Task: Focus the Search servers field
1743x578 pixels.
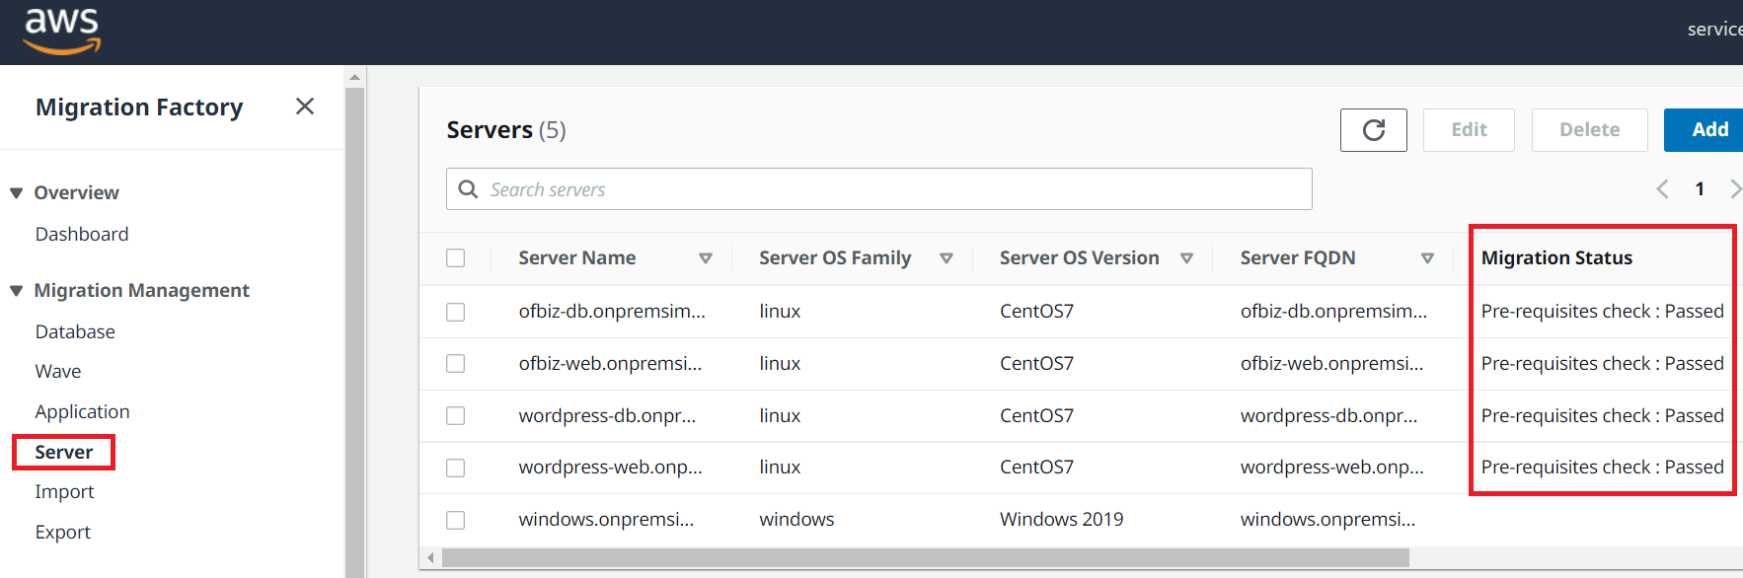Action: 879,189
